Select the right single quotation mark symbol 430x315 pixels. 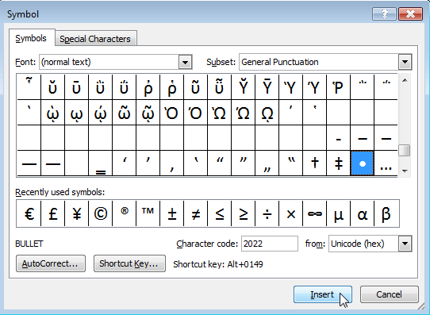point(148,163)
